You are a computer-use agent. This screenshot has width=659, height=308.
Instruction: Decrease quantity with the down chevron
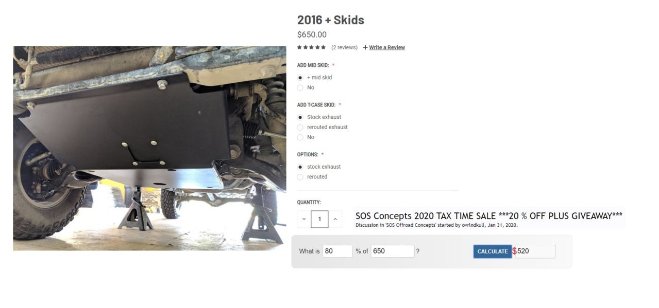[x=304, y=219]
